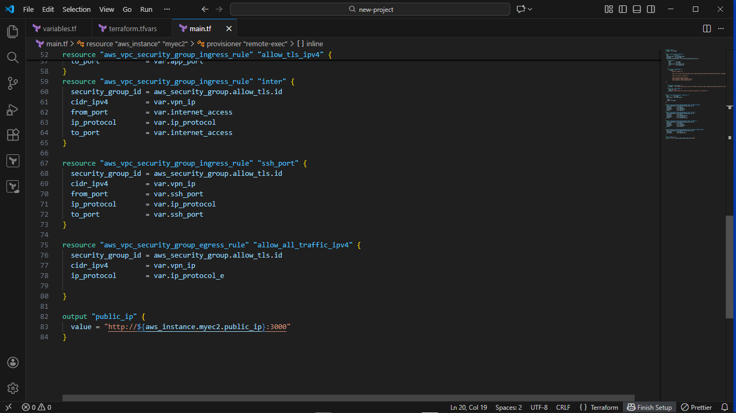The height and width of the screenshot is (413, 736).
Task: Open the Extensions view
Action: point(12,135)
